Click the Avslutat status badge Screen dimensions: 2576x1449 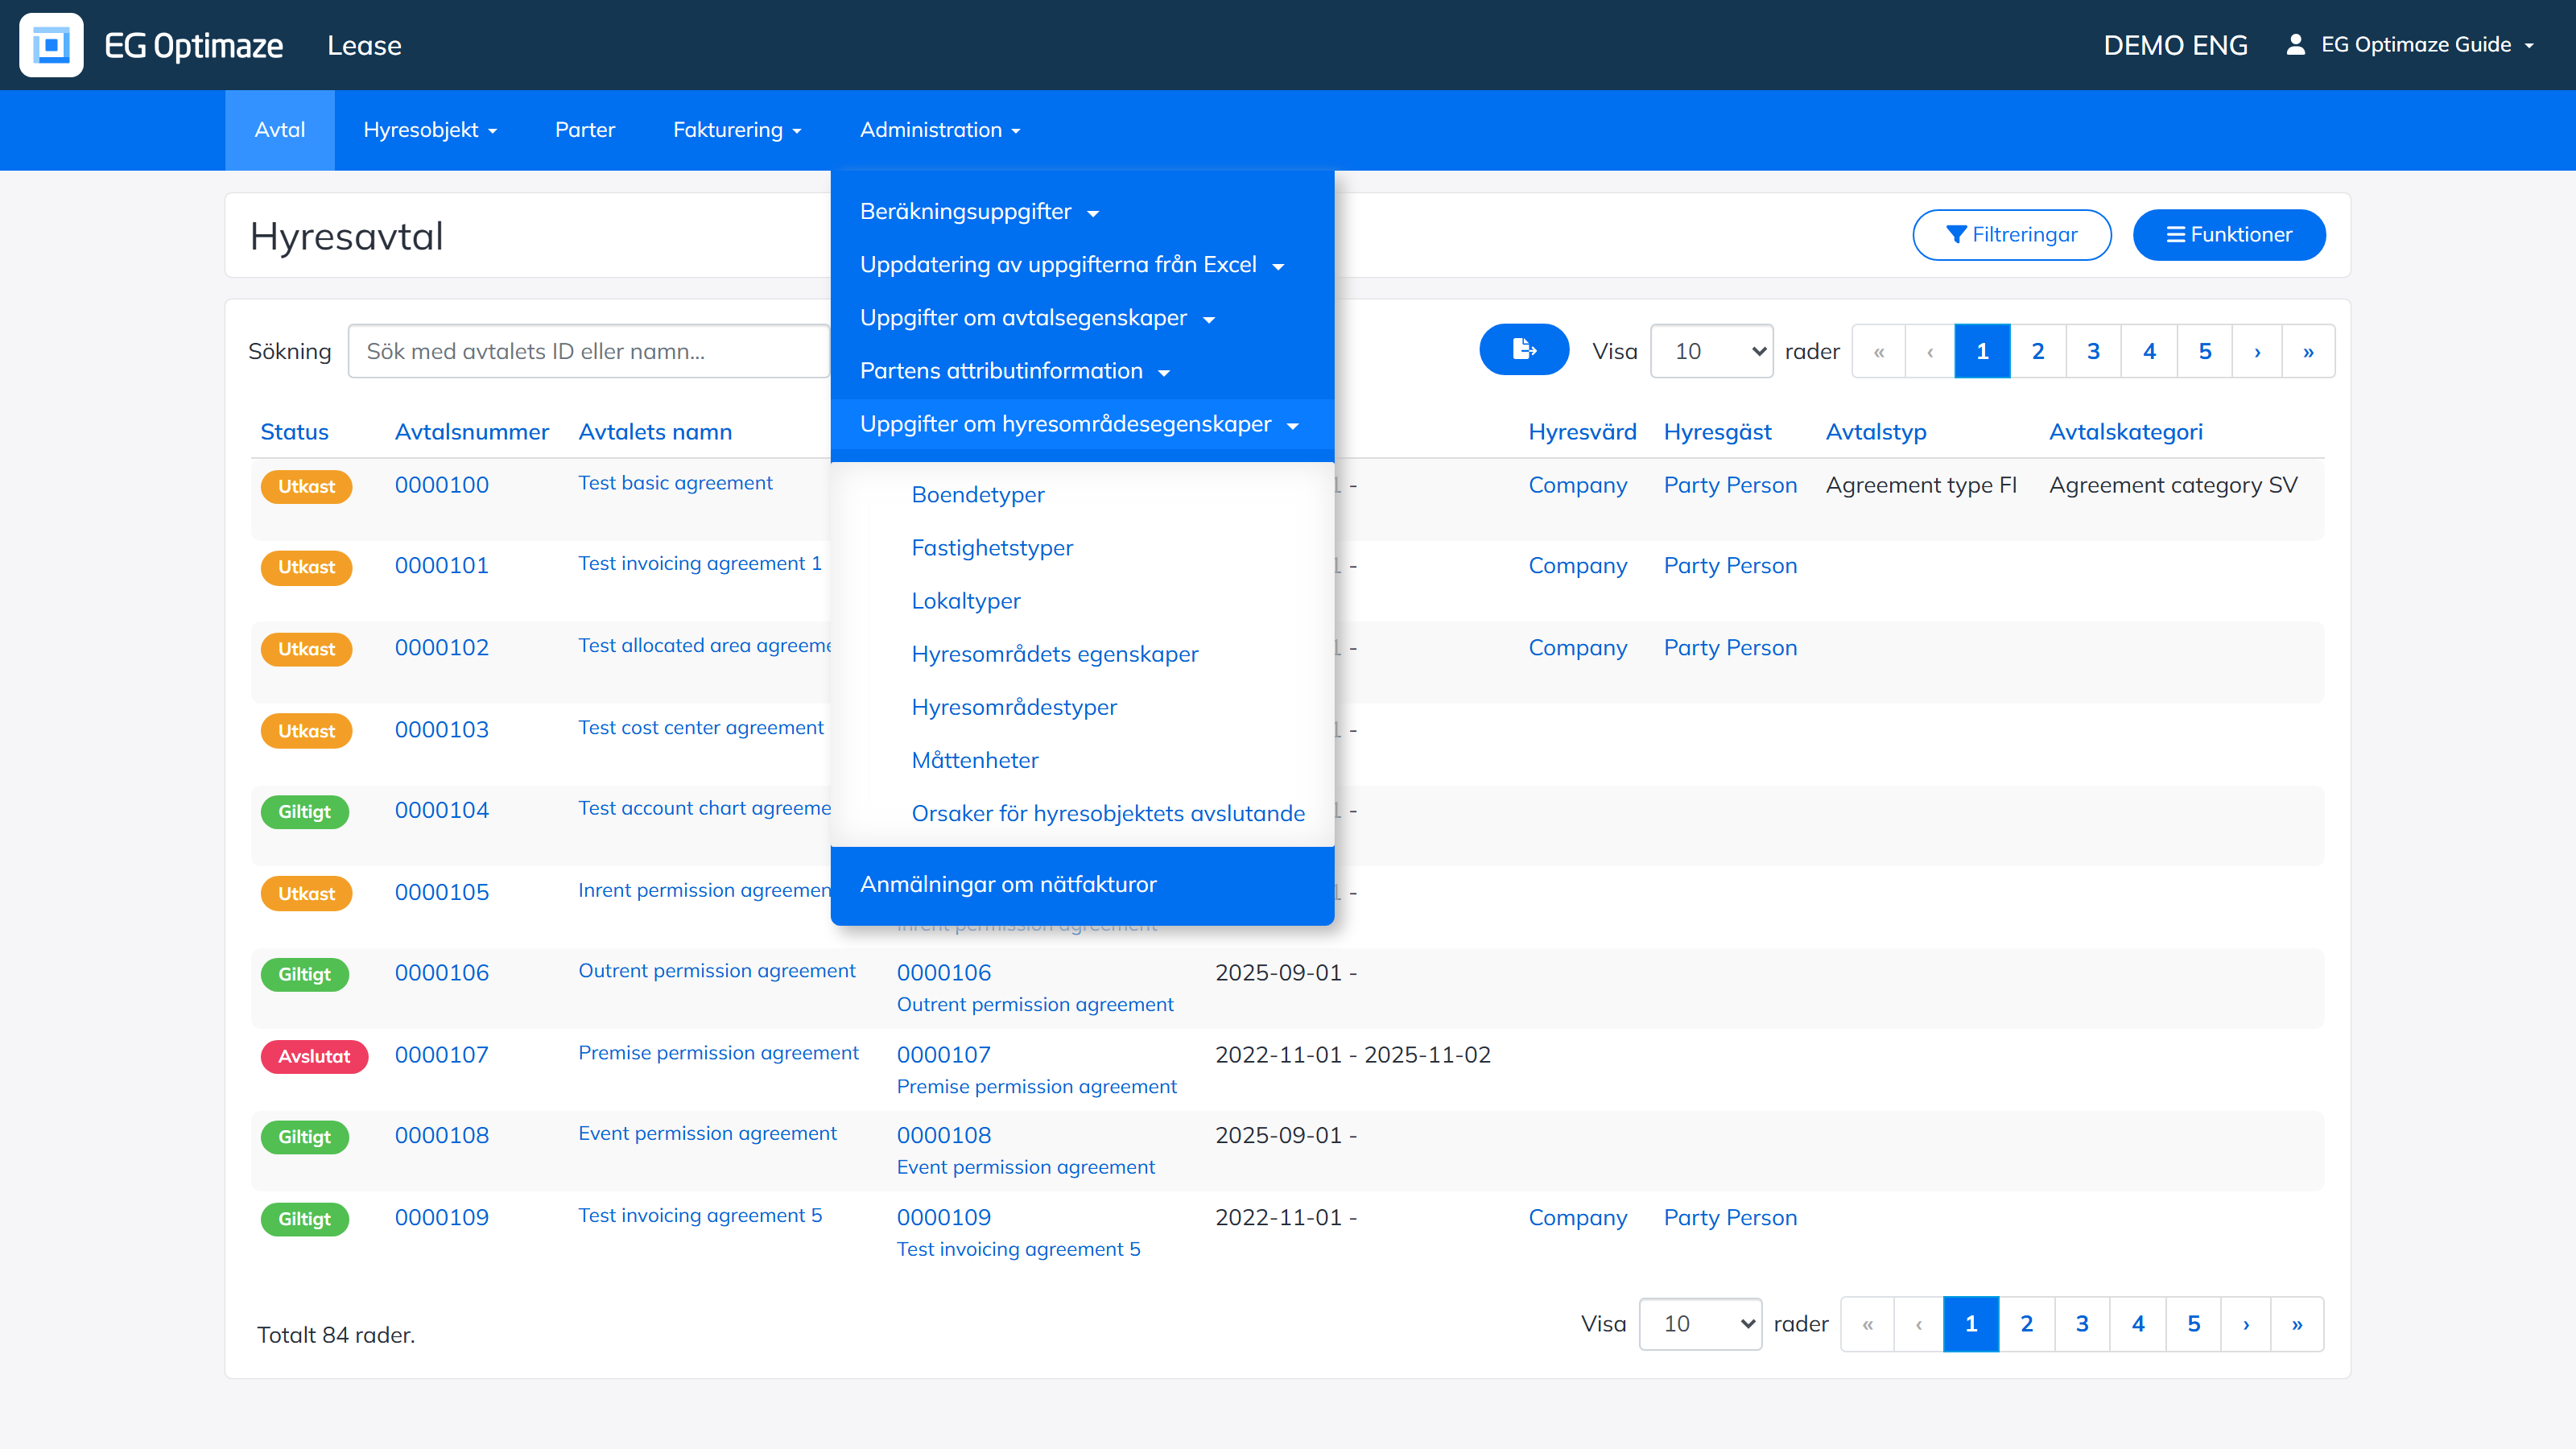pos(314,1056)
